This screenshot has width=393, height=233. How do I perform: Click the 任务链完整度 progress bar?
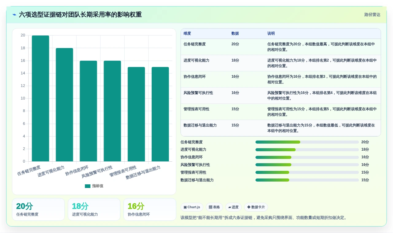(x=307, y=142)
